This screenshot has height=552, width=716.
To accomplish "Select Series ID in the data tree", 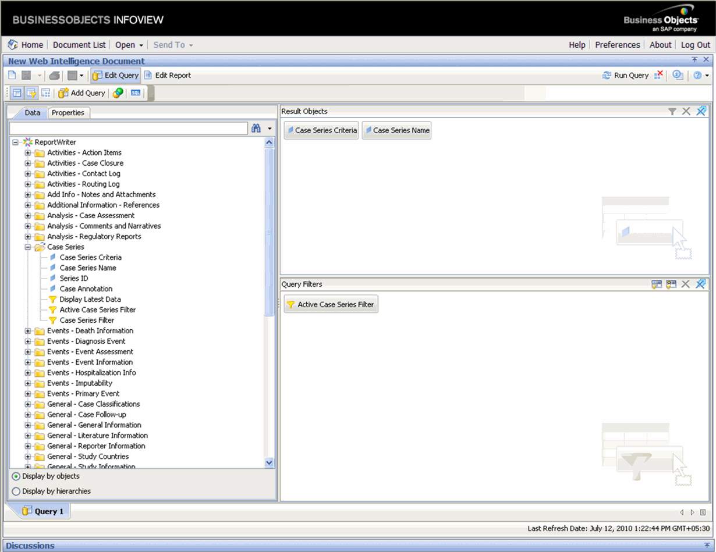I will click(x=74, y=279).
